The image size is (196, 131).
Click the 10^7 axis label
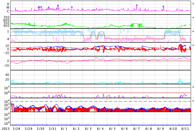coord(6,88)
